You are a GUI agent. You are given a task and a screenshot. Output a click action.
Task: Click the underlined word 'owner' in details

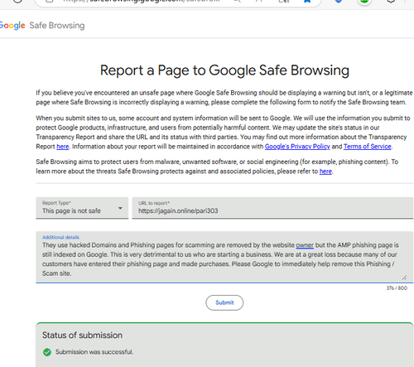305,245
